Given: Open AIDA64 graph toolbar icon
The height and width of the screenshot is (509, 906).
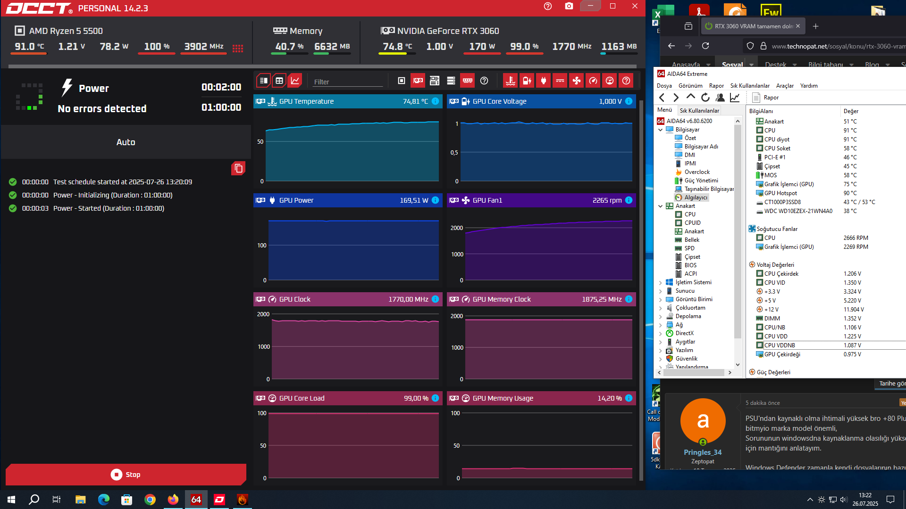Looking at the screenshot, I should [735, 98].
